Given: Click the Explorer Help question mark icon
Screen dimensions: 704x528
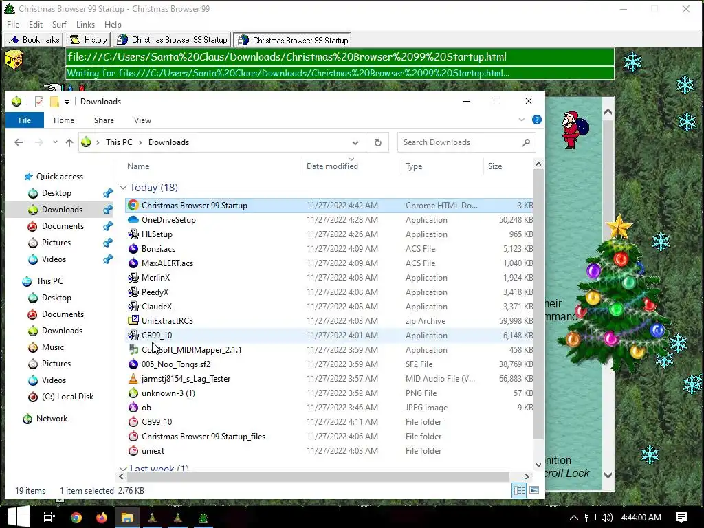Looking at the screenshot, I should pos(536,120).
